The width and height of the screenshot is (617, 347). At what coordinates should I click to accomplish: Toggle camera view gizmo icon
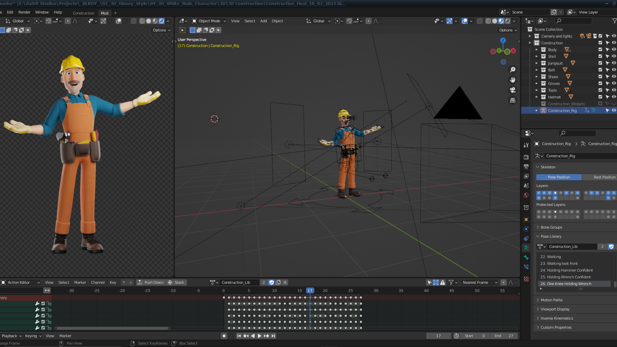click(x=513, y=90)
